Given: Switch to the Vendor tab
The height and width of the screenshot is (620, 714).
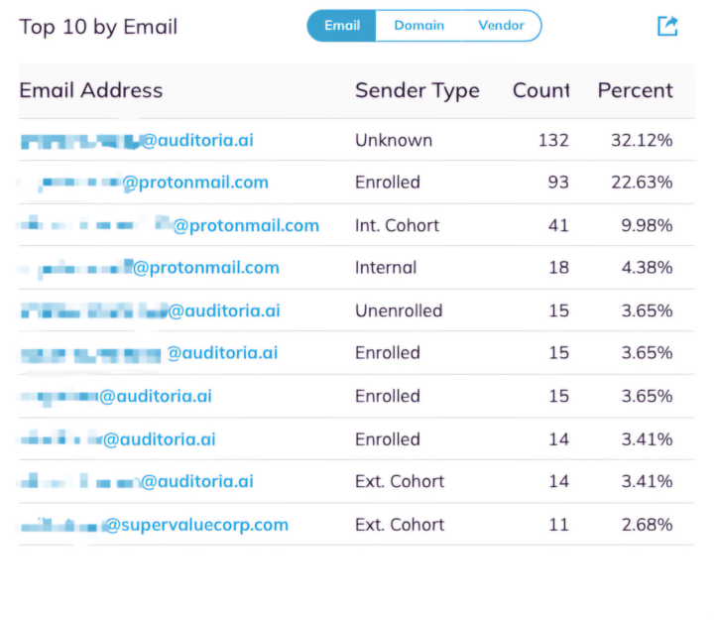Looking at the screenshot, I should (x=502, y=26).
